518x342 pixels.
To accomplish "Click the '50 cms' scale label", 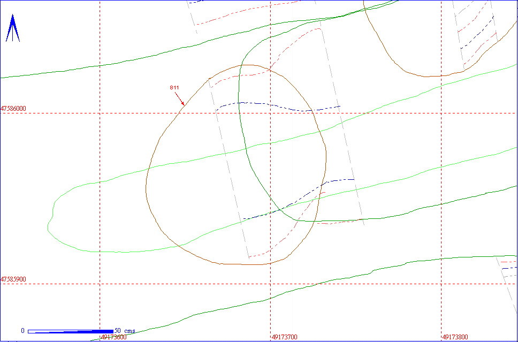I will [x=125, y=331].
